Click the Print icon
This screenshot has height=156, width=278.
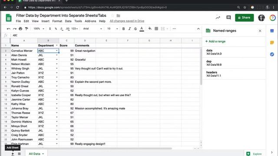click(20, 29)
